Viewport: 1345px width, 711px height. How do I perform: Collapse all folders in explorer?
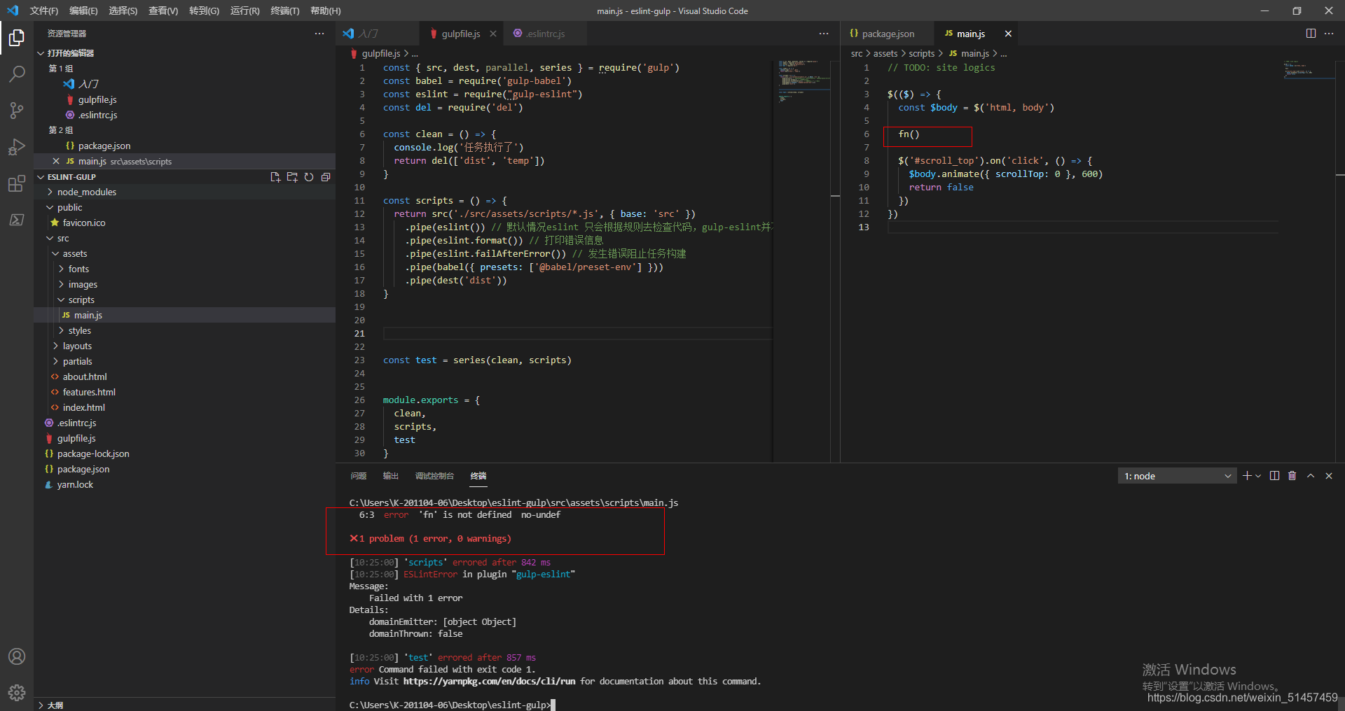(x=326, y=177)
